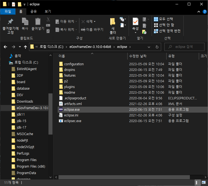208x186 pixels.
Task: Open the Quick Access Toolbar customize arrow
Action: [x=24, y=5]
